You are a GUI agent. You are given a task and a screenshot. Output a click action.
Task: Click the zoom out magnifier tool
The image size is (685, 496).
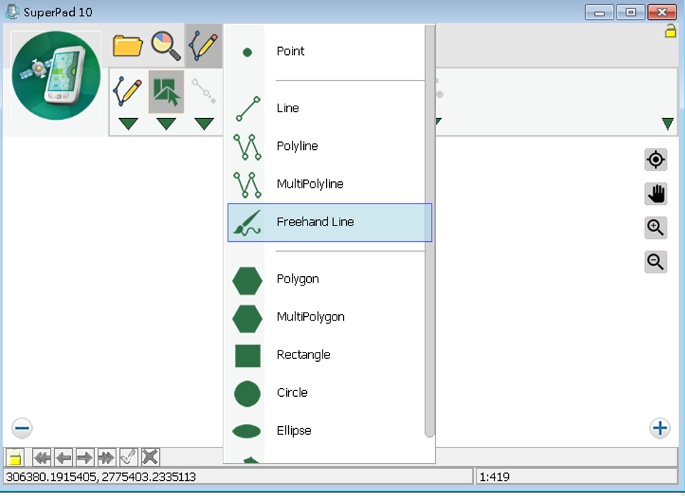pos(656,262)
